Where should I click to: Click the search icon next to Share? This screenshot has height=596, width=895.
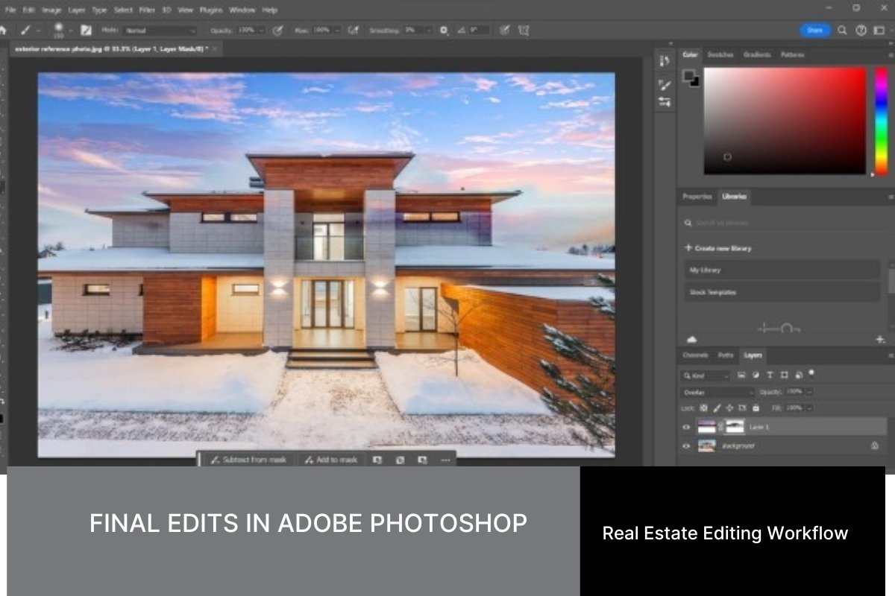point(841,31)
